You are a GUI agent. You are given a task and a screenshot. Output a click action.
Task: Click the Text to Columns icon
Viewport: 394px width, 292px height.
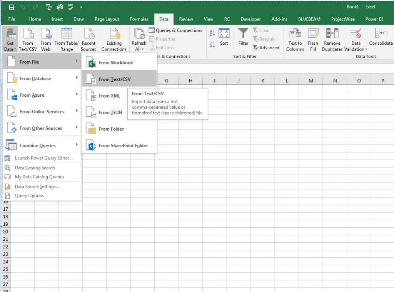point(295,39)
